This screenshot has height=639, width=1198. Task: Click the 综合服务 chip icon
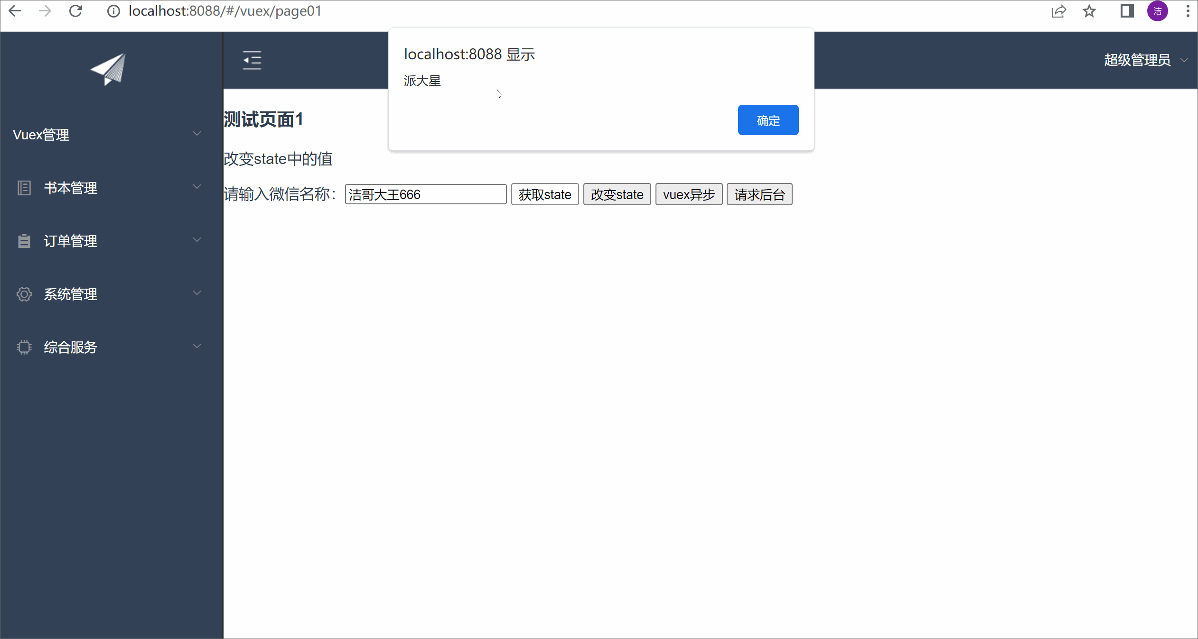click(x=24, y=347)
